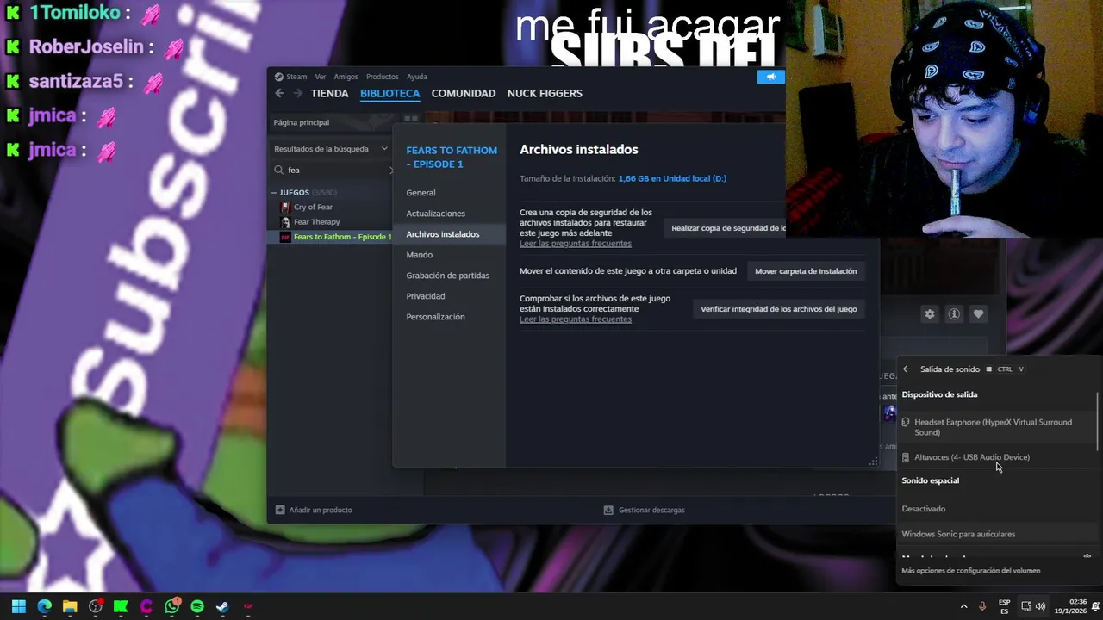This screenshot has height=620, width=1103.
Task: Click Realizar copia de seguridad button
Action: click(725, 228)
